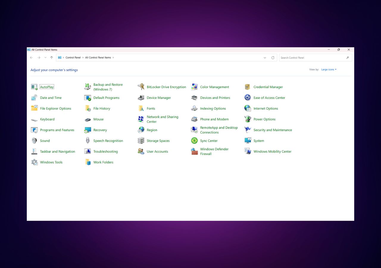Image resolution: width=381 pixels, height=268 pixels.
Task: Click the Phone and Modem icon
Action: tap(194, 119)
